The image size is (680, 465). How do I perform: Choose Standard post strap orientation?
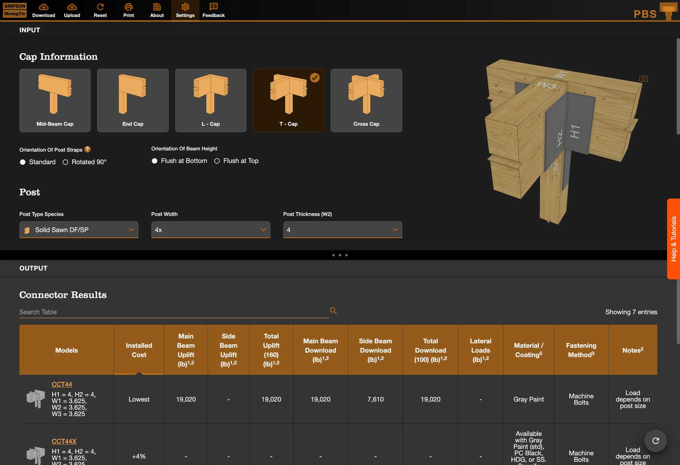[23, 162]
